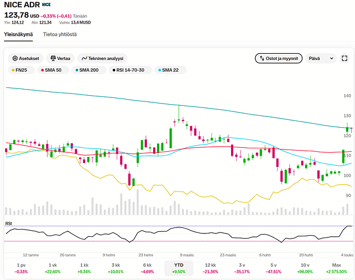355x280 pixels.
Task: Click the chevron arrow in Päivä dropdown
Action: 331,59
